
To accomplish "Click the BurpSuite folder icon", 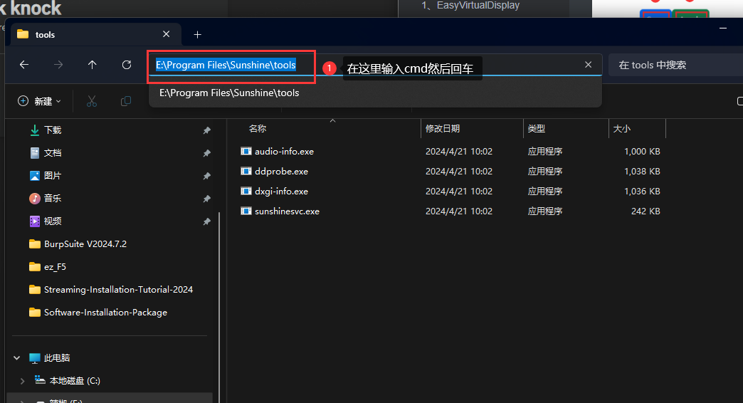I will [x=35, y=244].
